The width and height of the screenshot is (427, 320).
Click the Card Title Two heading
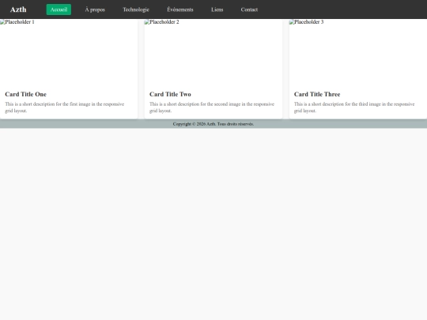(170, 94)
